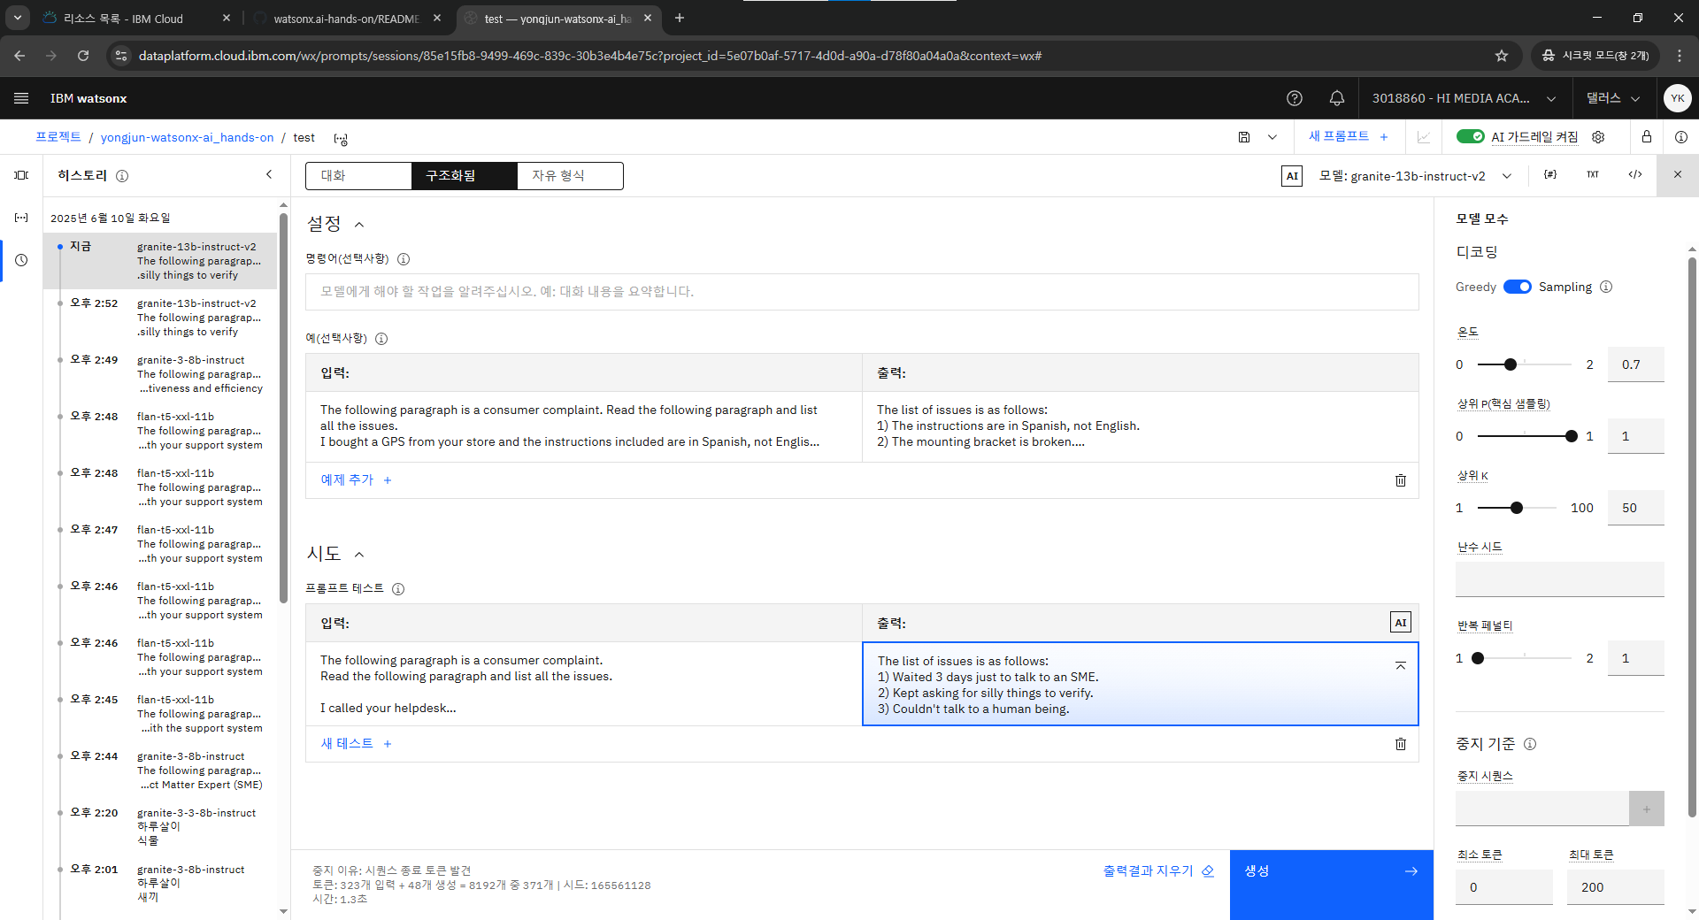
Task: Open AI guardrails settings gear
Action: point(1598,137)
